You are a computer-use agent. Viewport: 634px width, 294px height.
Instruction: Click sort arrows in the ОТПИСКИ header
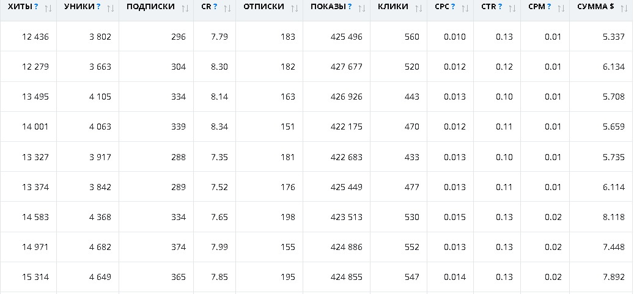(295, 8)
